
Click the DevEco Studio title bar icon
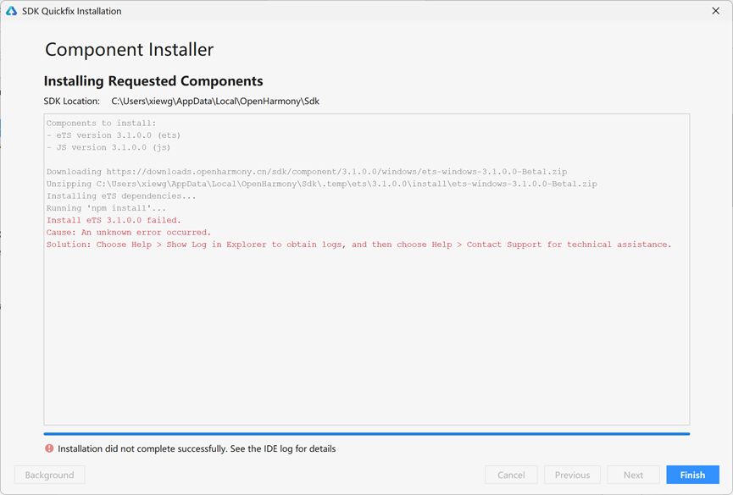(11, 11)
